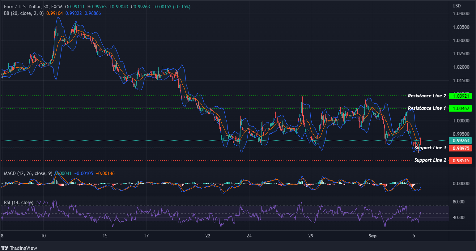Click the time axis date label 15
The height and width of the screenshot is (251, 476).
(x=105, y=236)
